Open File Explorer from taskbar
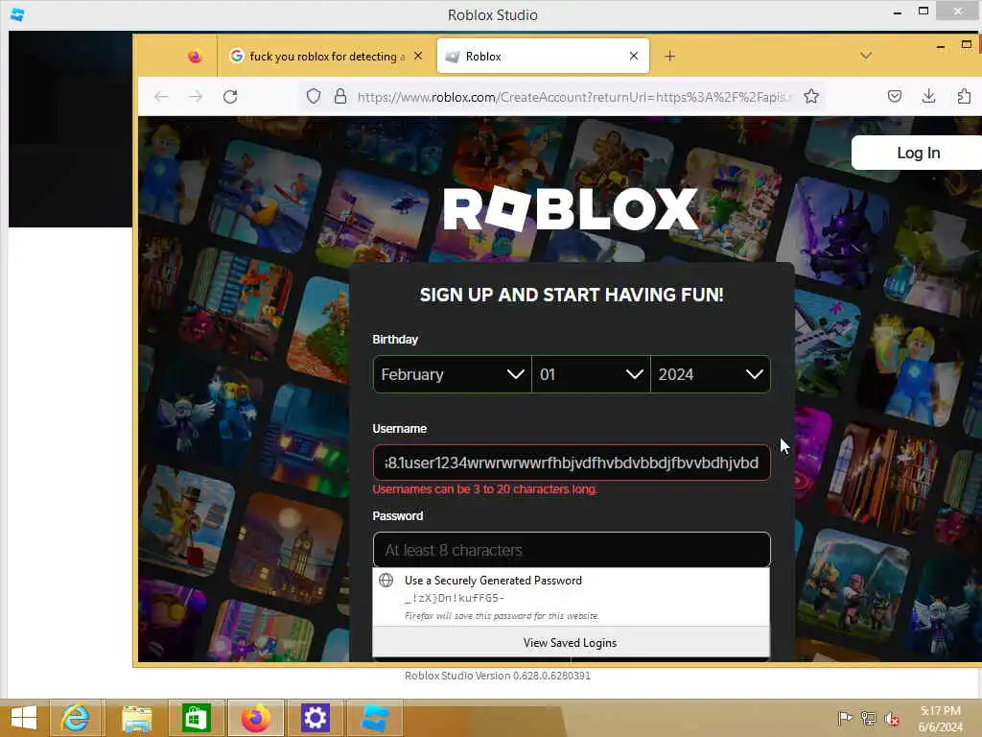 [136, 718]
